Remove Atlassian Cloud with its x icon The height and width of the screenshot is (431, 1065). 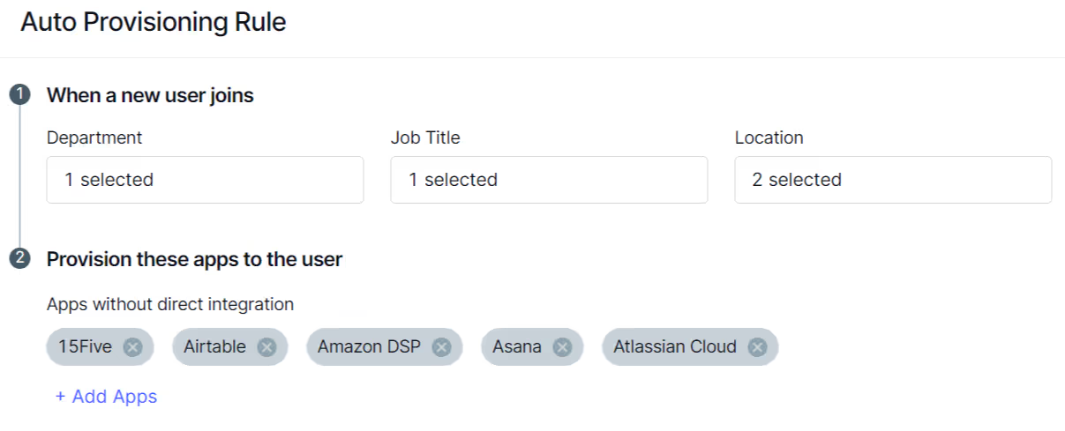tap(757, 347)
